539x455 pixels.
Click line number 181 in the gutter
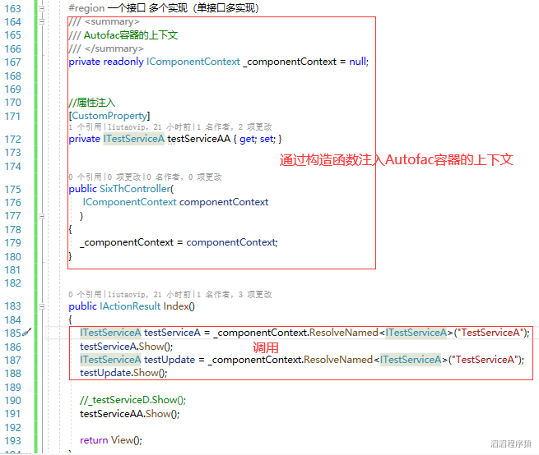12,270
